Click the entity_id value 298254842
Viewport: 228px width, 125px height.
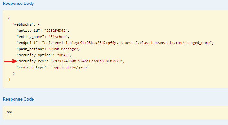click(x=56, y=31)
